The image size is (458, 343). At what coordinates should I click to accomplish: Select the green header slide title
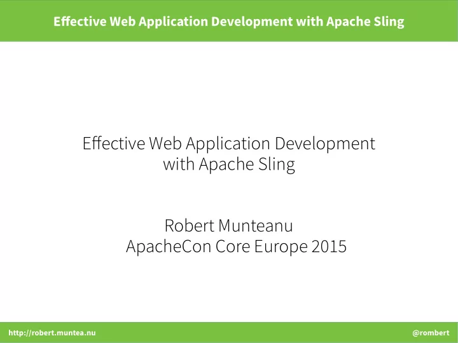tap(229, 22)
